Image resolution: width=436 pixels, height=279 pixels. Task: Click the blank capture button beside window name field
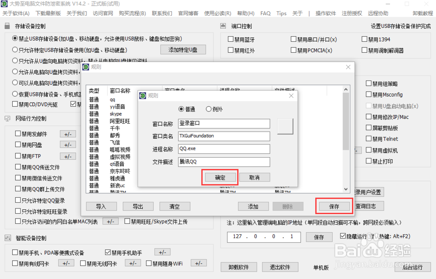(x=285, y=126)
